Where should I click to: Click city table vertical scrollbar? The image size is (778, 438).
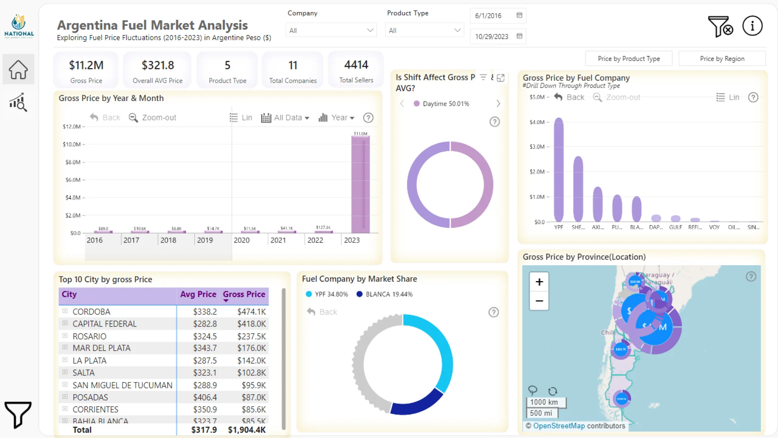click(284, 359)
